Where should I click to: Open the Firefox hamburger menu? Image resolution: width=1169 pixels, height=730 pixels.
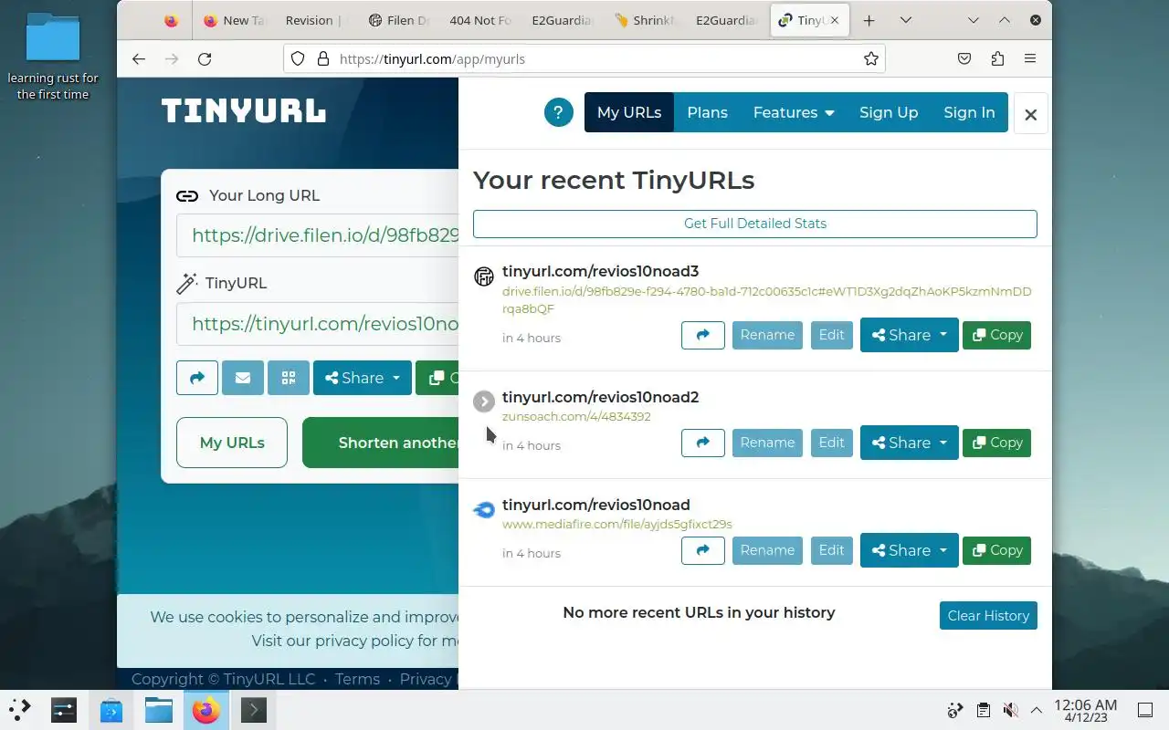(x=1030, y=58)
